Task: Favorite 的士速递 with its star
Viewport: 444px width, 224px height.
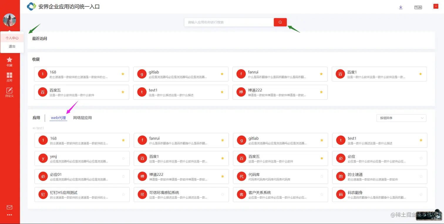Action: pos(421,177)
